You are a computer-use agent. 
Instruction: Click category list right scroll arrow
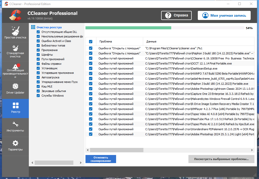(81, 163)
